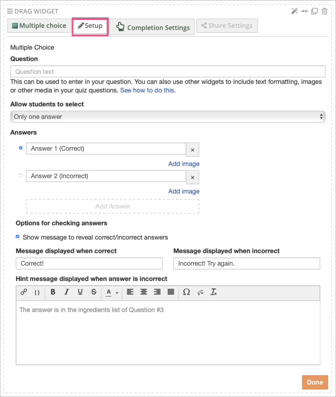Select Answer 2 (Incorrect) radio button

[20, 175]
